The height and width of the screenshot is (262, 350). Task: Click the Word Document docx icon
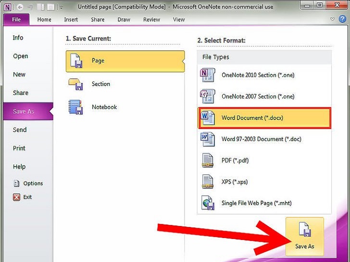click(x=208, y=118)
